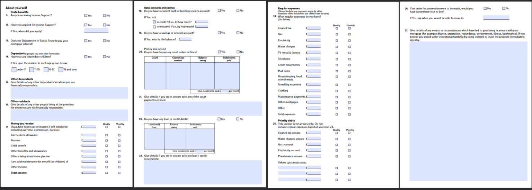Select the '18 and over' age group box
This screenshot has width=532, height=190.
pos(61,70)
